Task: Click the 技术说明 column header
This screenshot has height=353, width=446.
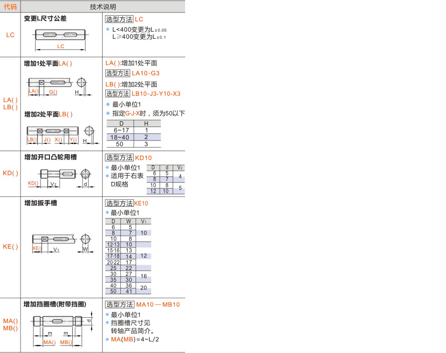Action: pos(103,7)
